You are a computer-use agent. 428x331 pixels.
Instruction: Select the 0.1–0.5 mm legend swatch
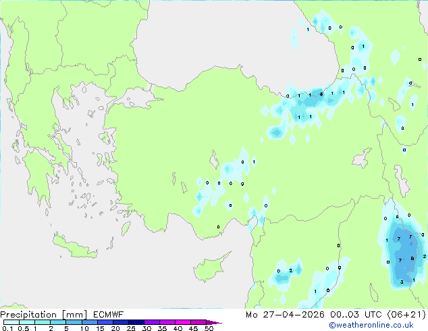[x=11, y=322]
